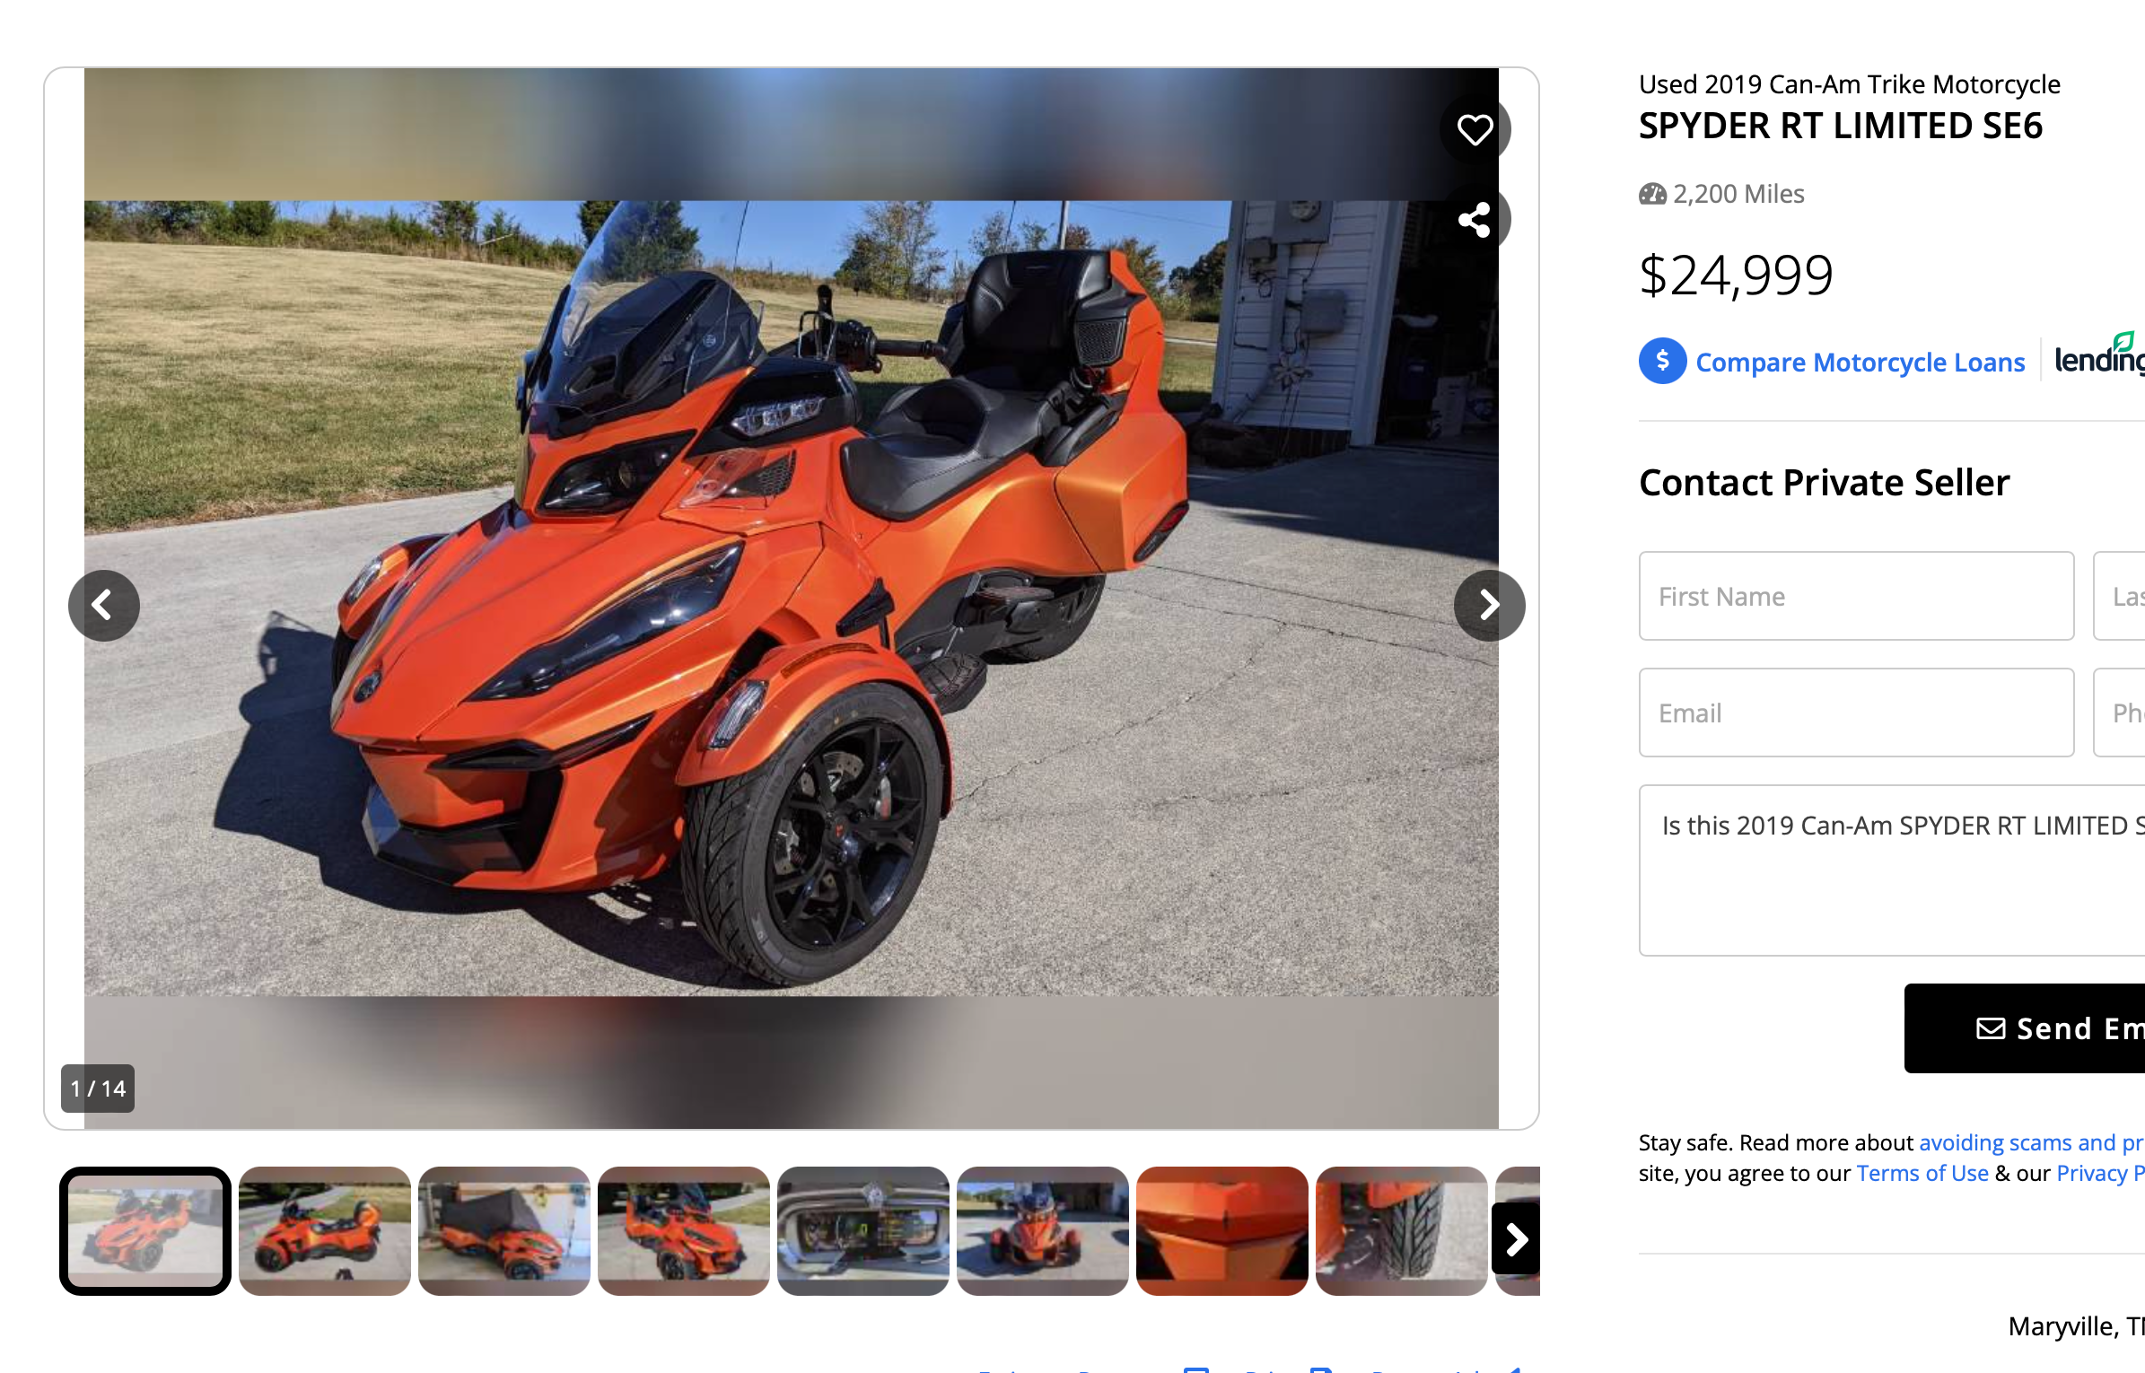This screenshot has width=2145, height=1373.
Task: Focus the inquiry message text box
Action: coord(1892,870)
